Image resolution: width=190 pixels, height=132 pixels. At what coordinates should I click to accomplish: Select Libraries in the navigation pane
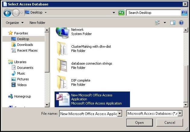(20, 62)
